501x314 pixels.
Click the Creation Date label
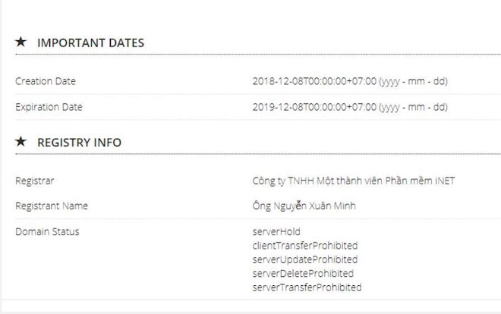[46, 81]
